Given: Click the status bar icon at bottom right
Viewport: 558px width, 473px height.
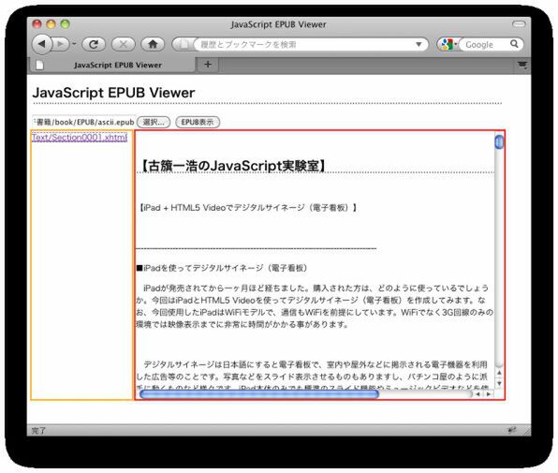Looking at the screenshot, I should [x=512, y=430].
